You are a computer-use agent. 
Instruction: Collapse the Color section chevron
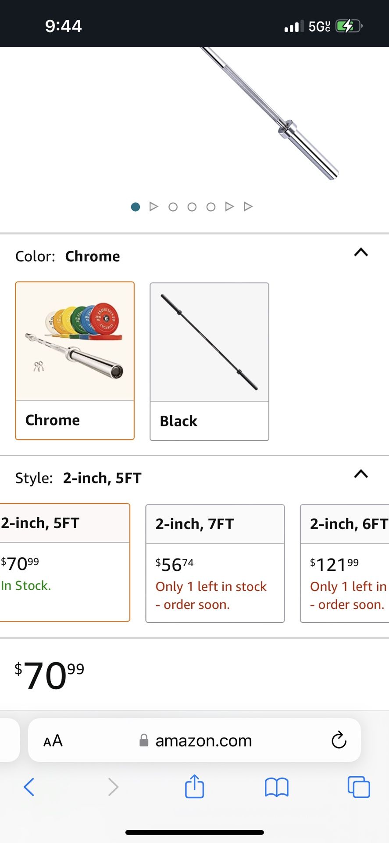pyautogui.click(x=361, y=252)
